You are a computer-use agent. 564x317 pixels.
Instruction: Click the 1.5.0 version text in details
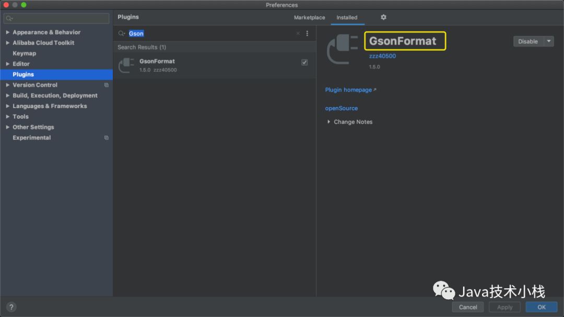[x=374, y=67]
